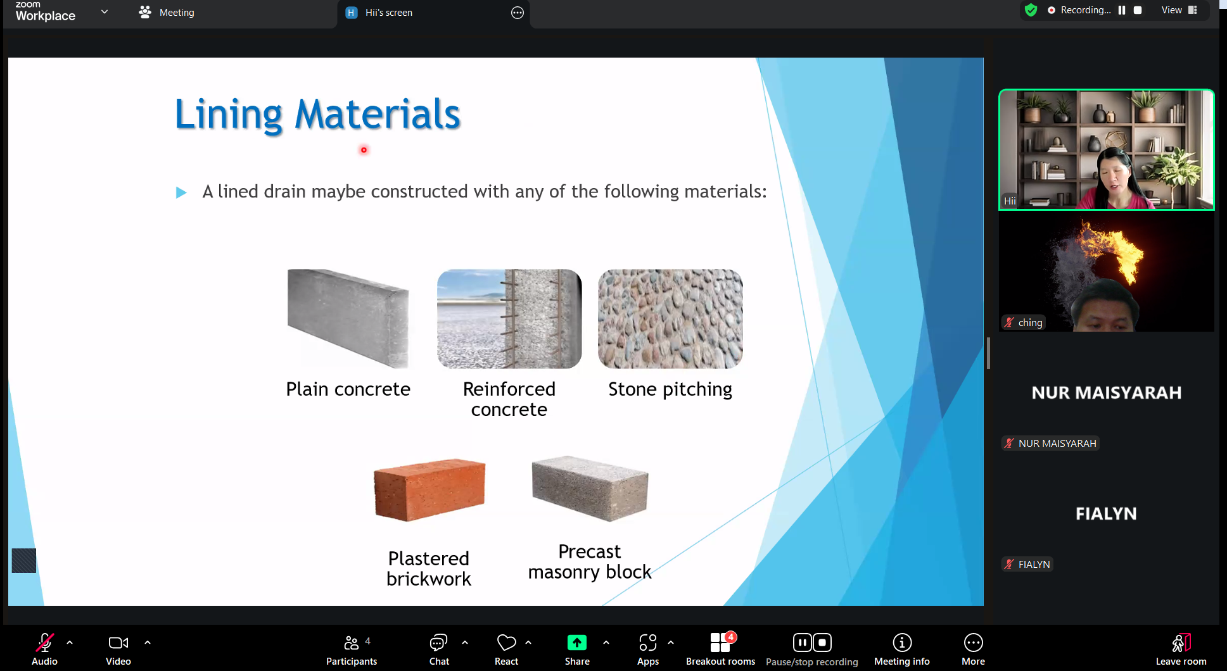Switch to the Meeting tab
The width and height of the screenshot is (1227, 671).
tap(167, 13)
